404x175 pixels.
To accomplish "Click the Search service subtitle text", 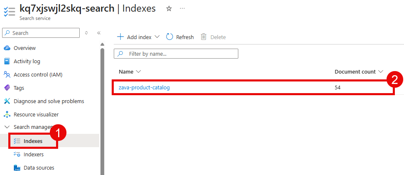I will [35, 18].
